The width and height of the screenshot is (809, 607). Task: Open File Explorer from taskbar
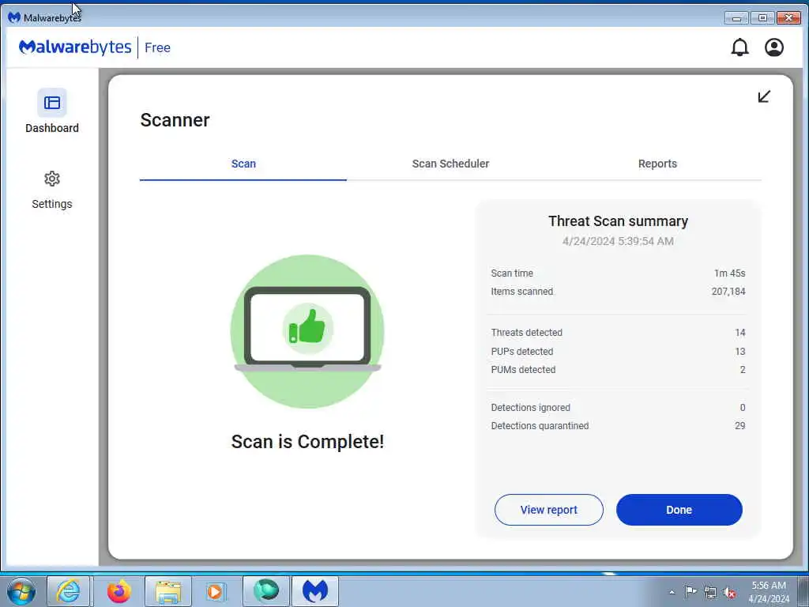tap(168, 591)
